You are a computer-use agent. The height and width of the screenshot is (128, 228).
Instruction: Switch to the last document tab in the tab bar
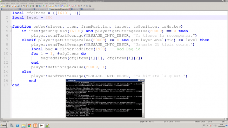87,9
